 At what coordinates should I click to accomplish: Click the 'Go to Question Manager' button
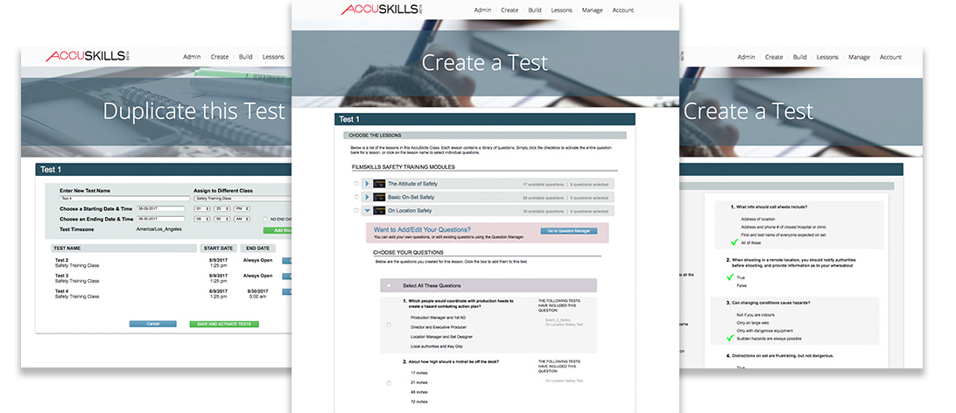pos(569,231)
